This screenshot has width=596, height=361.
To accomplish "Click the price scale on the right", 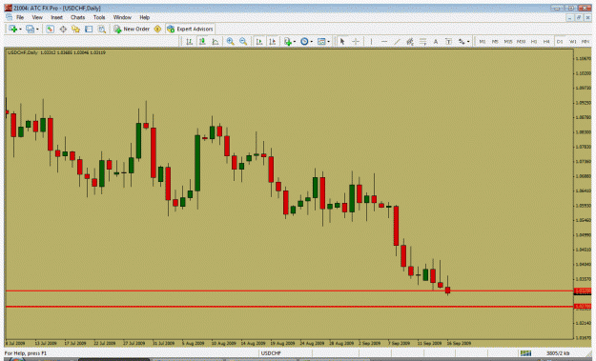I will click(583, 193).
